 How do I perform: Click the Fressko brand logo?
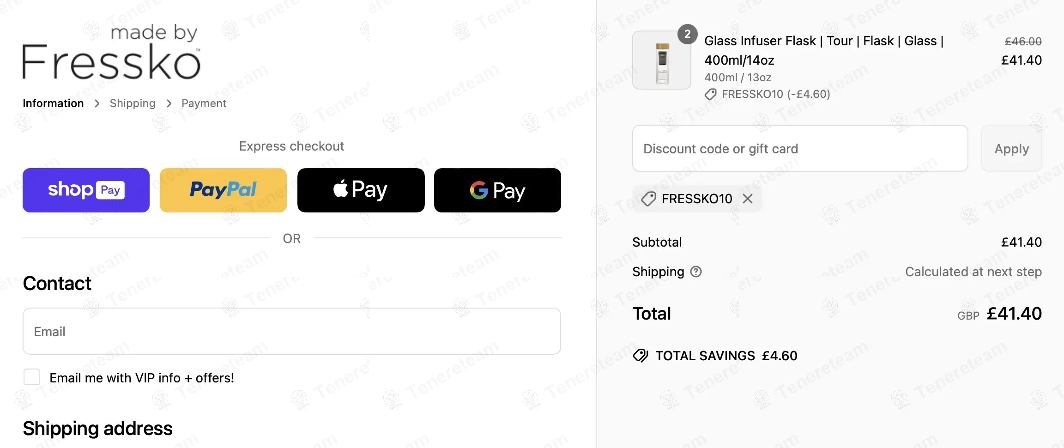111,52
